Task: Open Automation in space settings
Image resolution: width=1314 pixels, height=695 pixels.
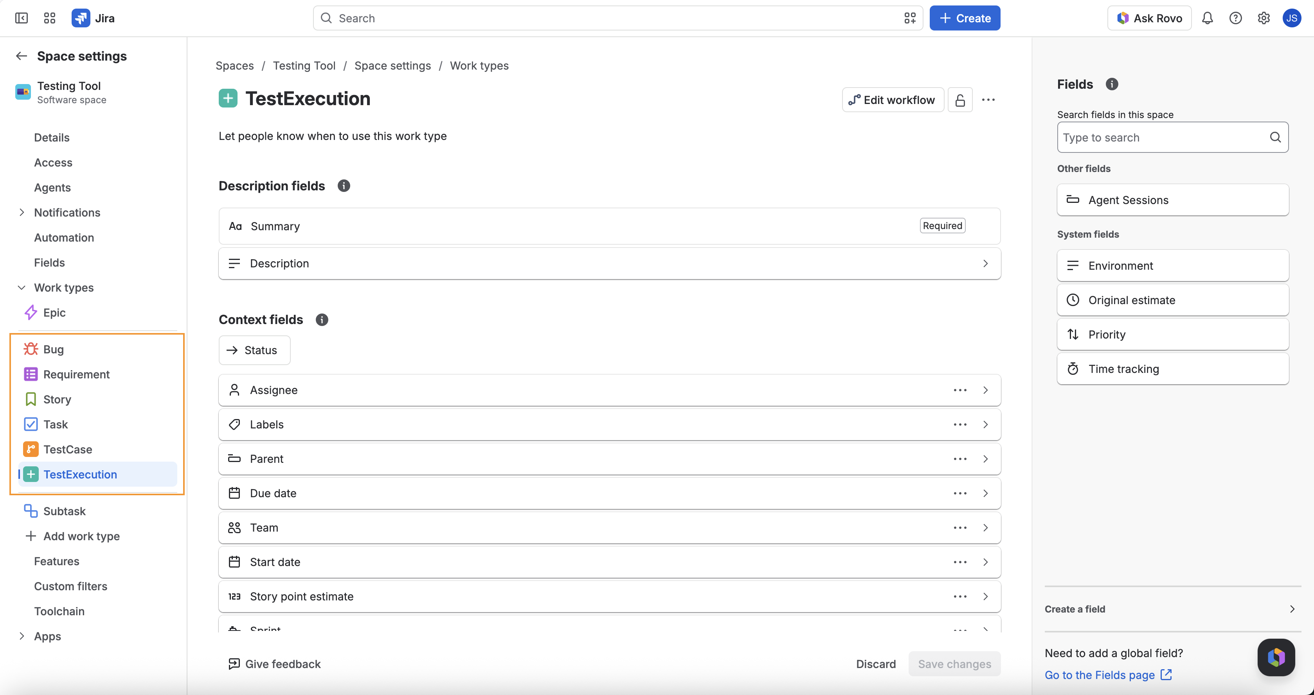Action: [x=64, y=237]
